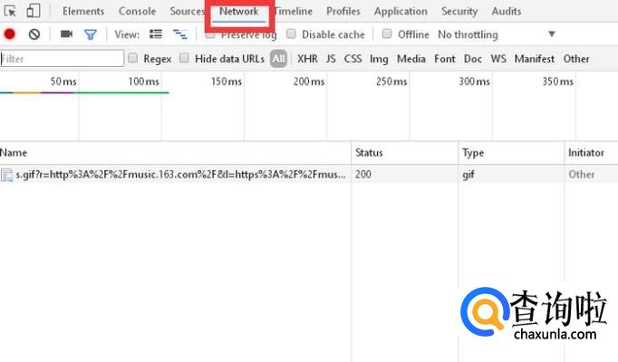Image resolution: width=618 pixels, height=362 pixels.
Task: Open the Timeline tab
Action: (x=294, y=12)
